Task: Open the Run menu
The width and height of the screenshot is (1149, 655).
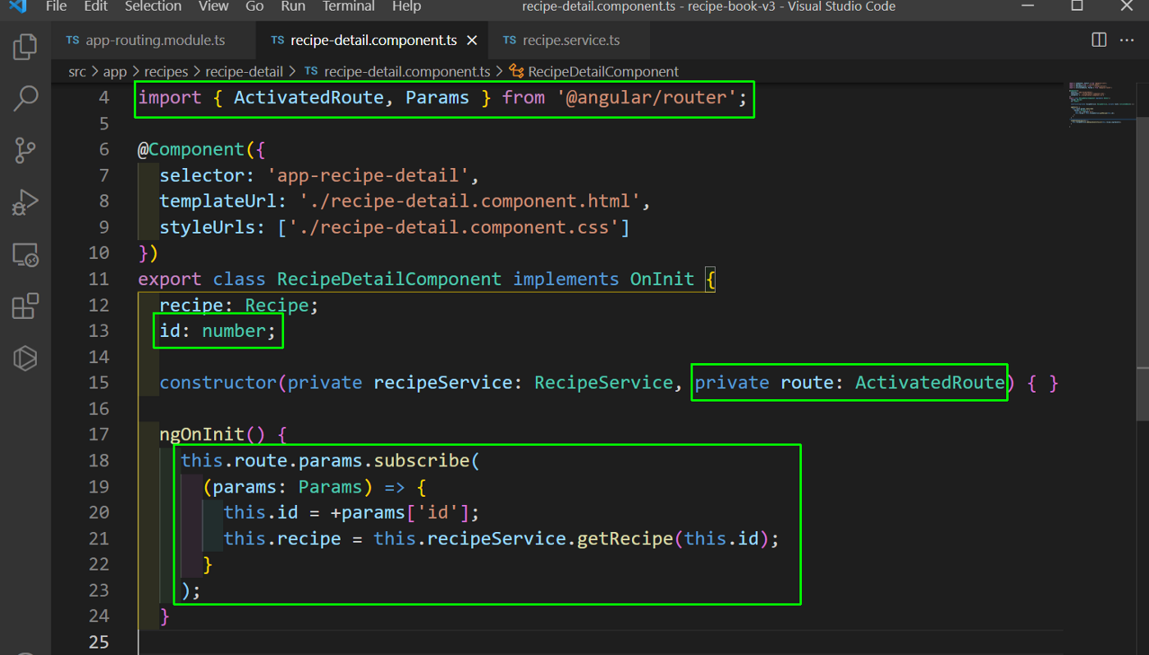Action: point(293,7)
